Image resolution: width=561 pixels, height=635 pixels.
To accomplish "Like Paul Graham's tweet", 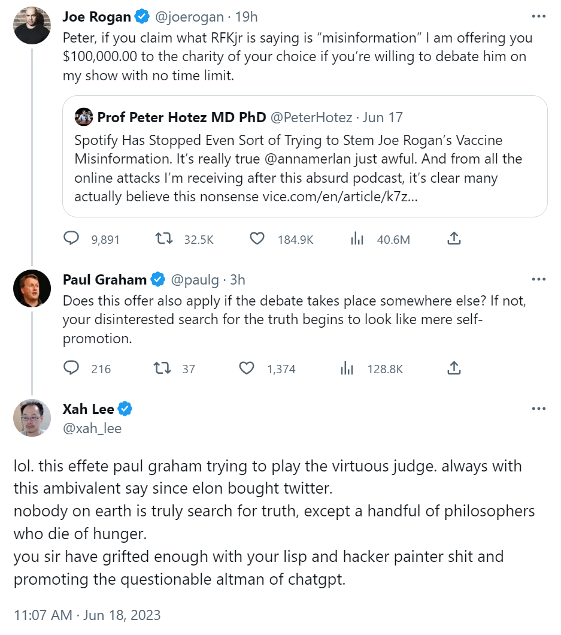I will pos(247,368).
